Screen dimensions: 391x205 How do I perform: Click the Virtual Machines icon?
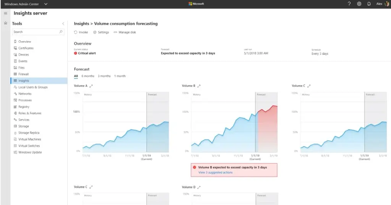point(15,139)
